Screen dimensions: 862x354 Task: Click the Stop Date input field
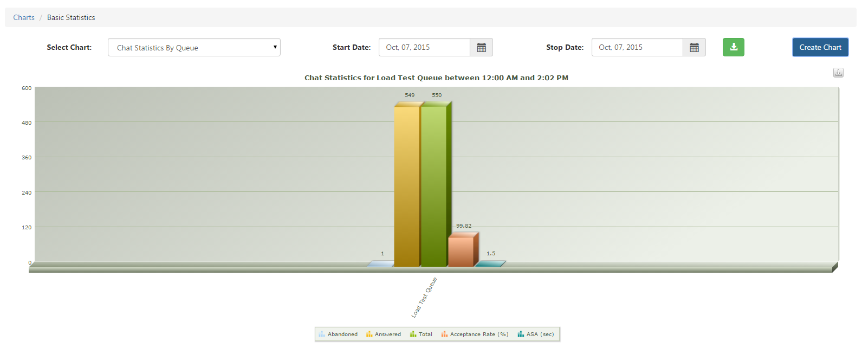(637, 47)
